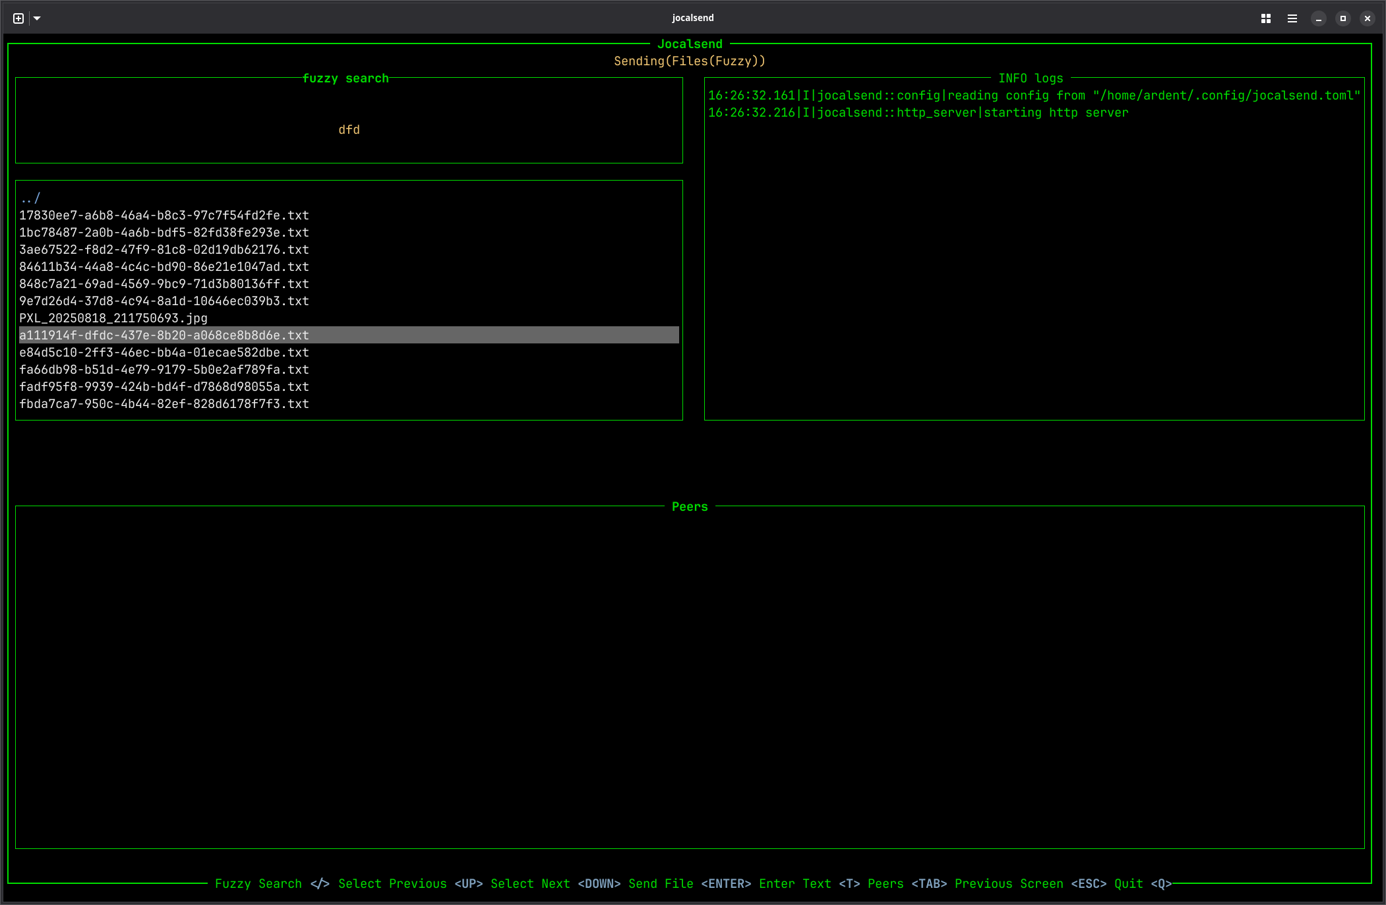The image size is (1386, 905).
Task: Minimize the jocalsend terminal window
Action: [x=1318, y=18]
